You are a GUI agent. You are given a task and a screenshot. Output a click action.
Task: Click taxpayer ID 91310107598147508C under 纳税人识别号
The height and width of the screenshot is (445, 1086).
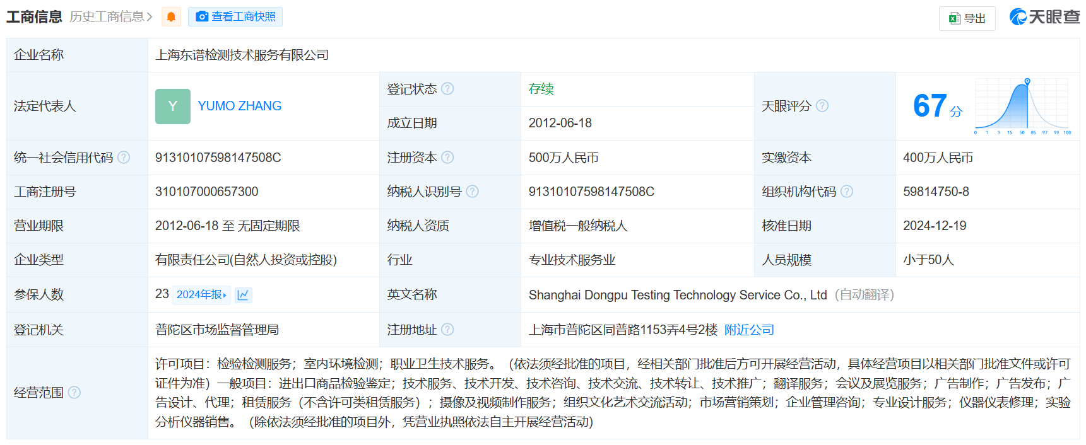pyautogui.click(x=591, y=192)
